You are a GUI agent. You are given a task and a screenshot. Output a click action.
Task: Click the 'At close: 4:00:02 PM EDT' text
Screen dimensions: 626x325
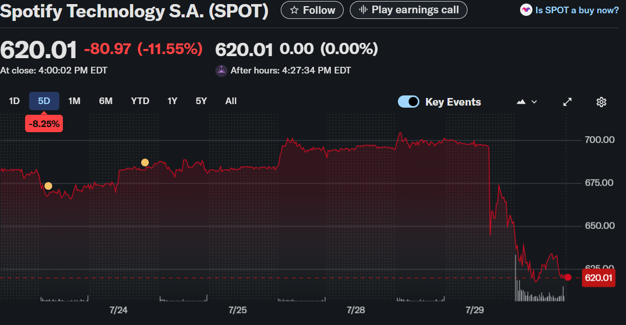[54, 70]
